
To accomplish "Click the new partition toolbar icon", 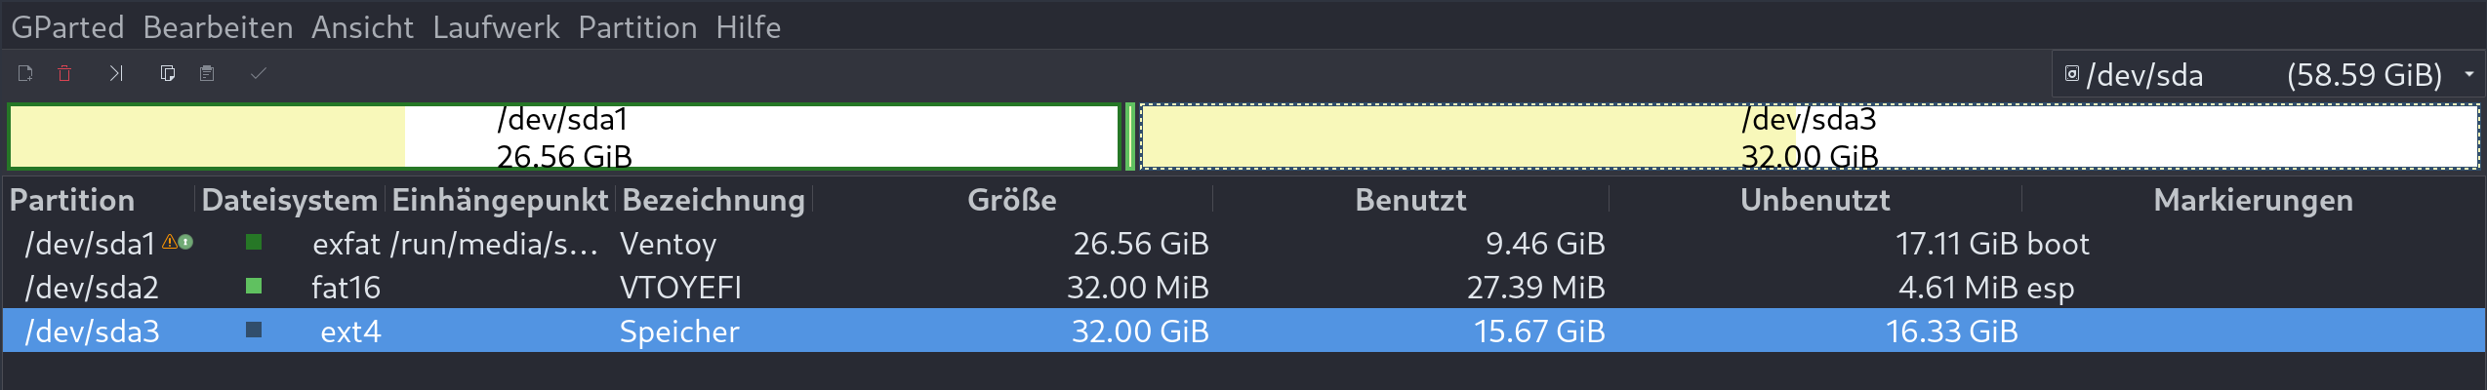I will [25, 73].
